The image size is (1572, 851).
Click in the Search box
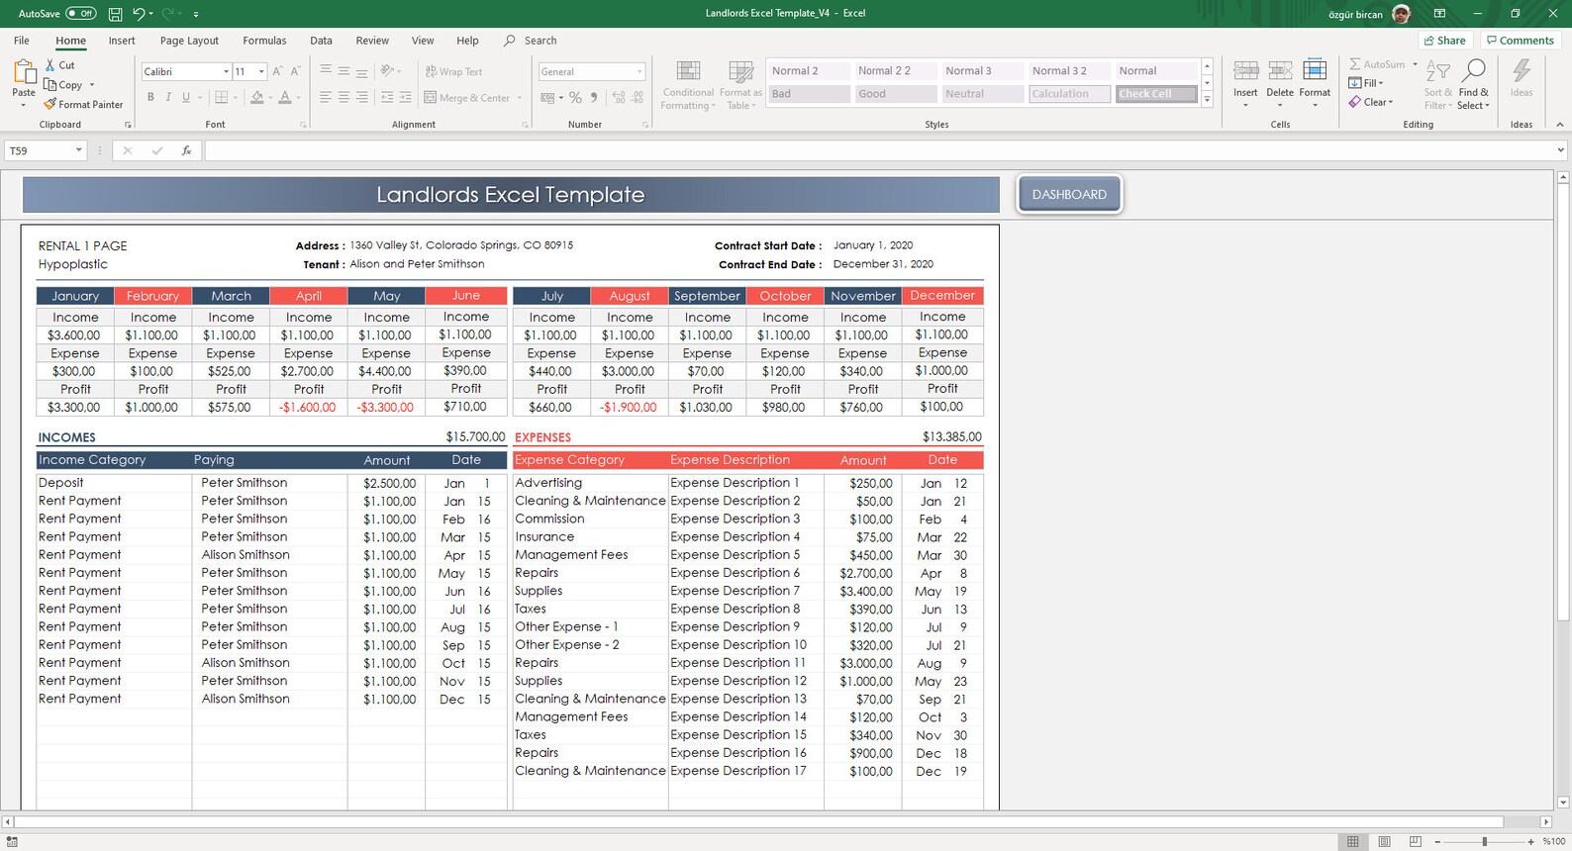[540, 41]
